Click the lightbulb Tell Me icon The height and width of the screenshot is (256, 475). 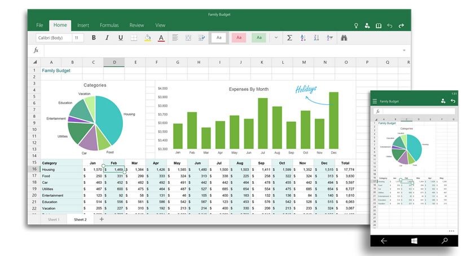[x=356, y=25]
